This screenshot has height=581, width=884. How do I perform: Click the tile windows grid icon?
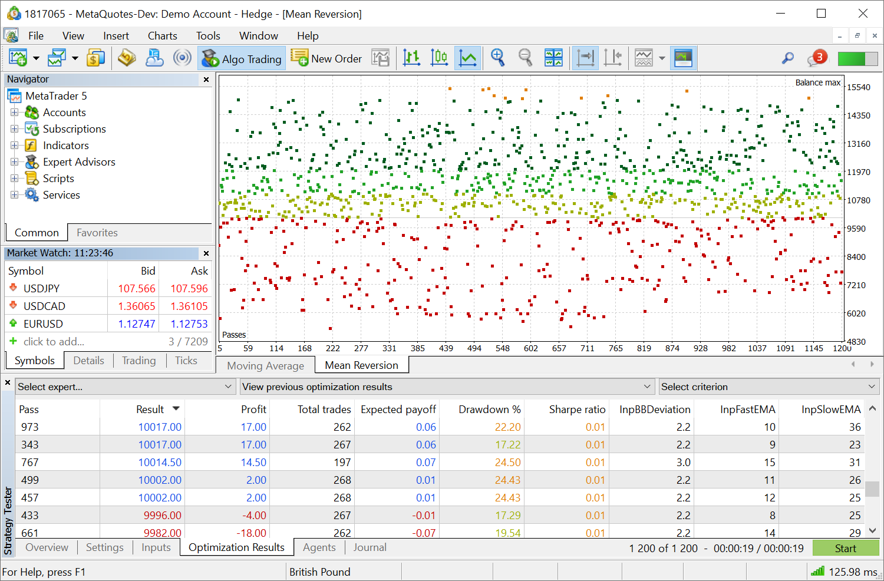553,58
